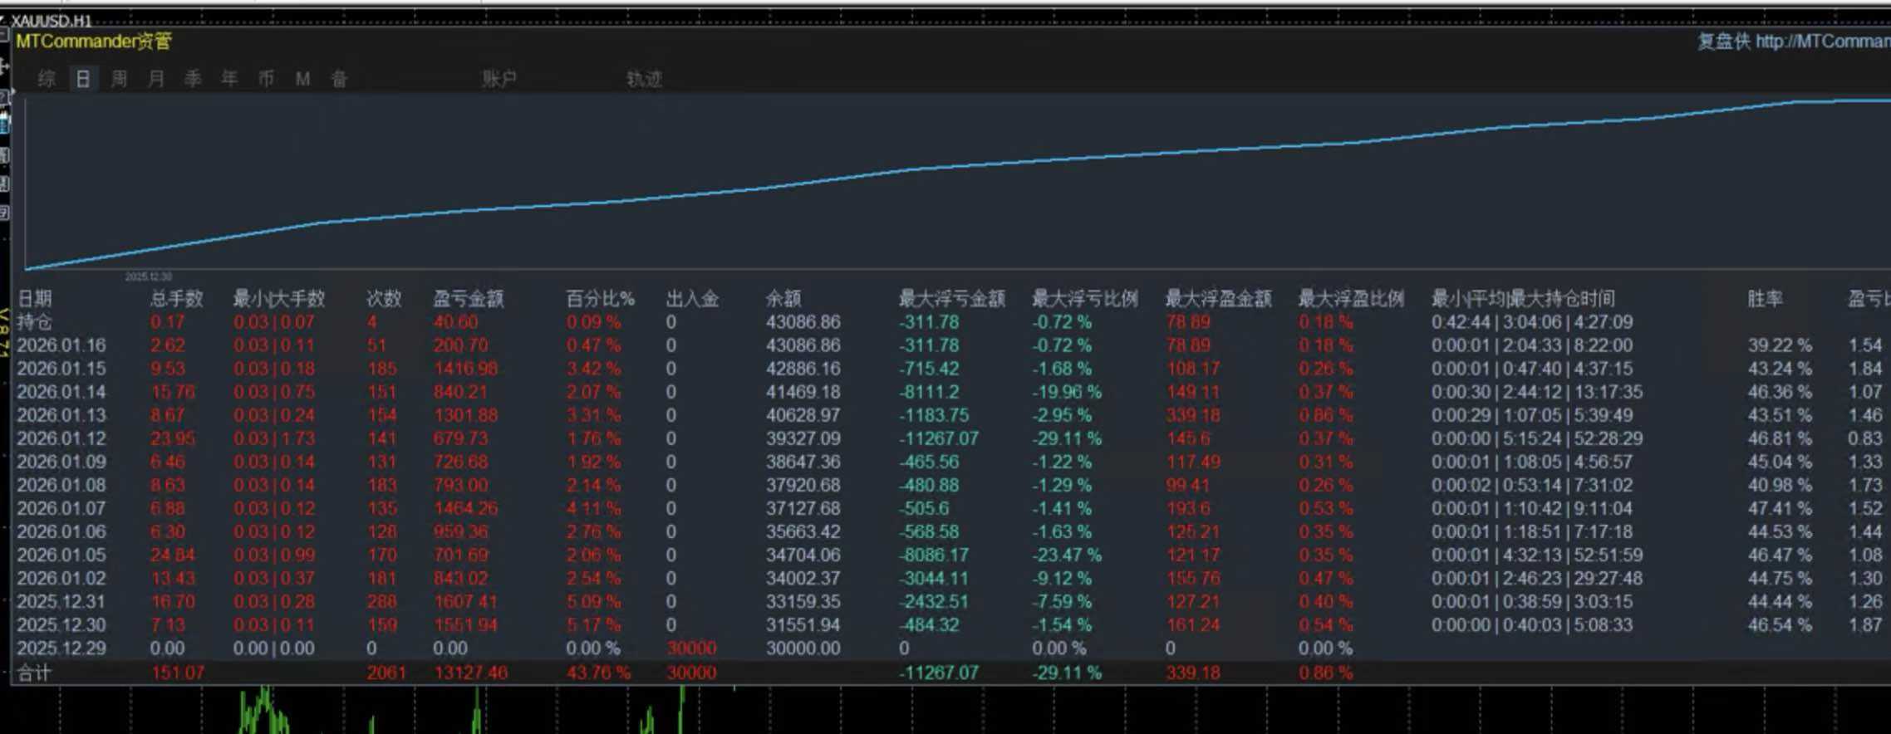Select the 2026.01.13 date row
1891x734 pixels.
point(61,415)
